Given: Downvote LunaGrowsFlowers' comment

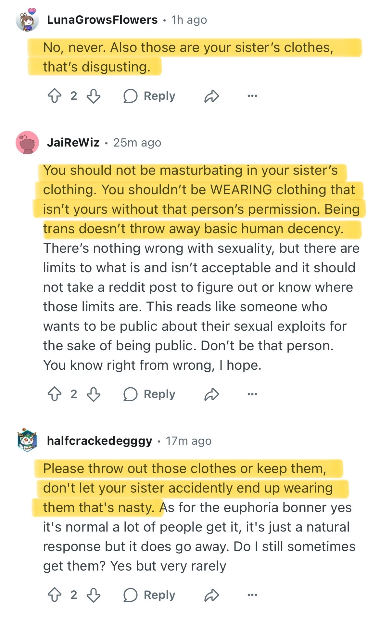Looking at the screenshot, I should coord(94,96).
